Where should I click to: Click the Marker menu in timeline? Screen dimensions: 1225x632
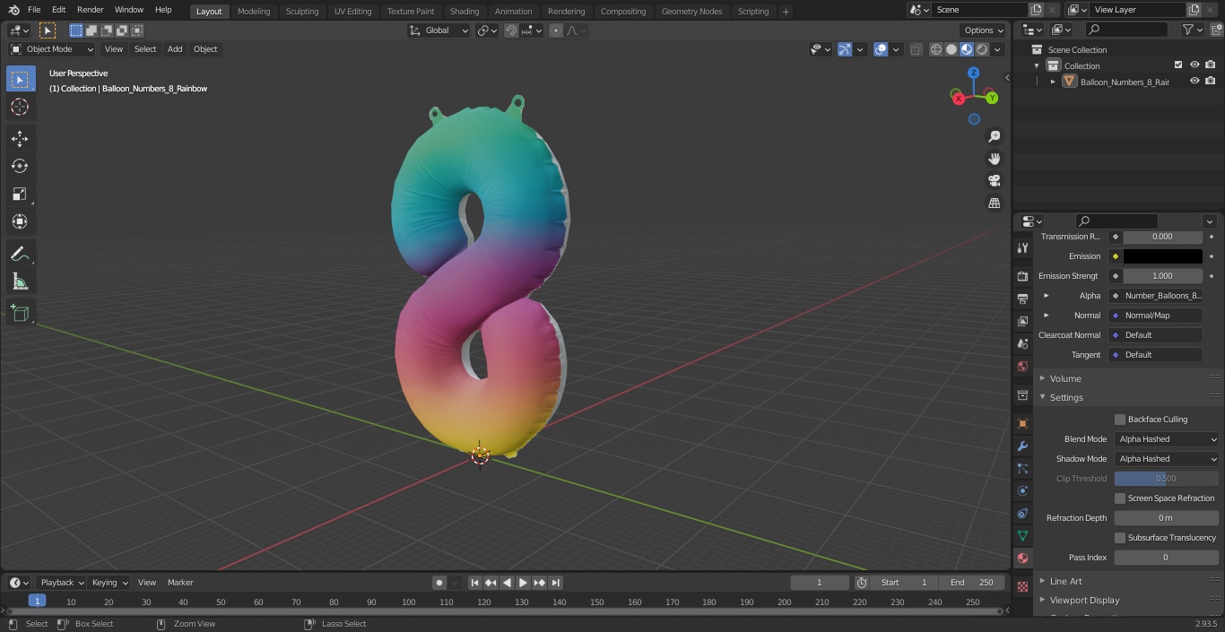pos(180,583)
